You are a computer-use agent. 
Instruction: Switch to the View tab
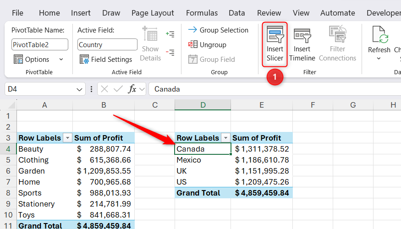(x=301, y=13)
